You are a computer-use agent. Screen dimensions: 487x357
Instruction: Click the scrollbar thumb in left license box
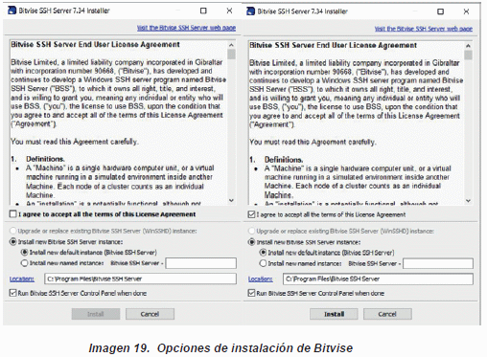(x=231, y=55)
